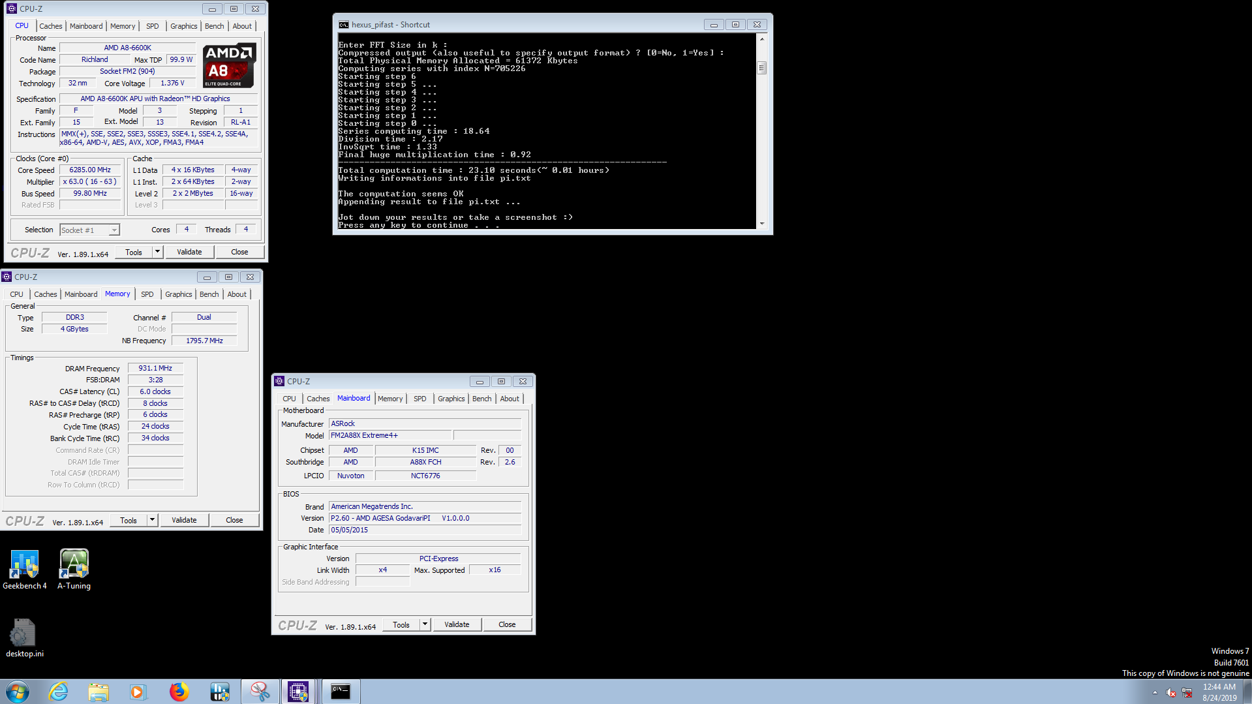Image resolution: width=1252 pixels, height=704 pixels.
Task: Click console scrollbar thumb
Action: pos(761,68)
